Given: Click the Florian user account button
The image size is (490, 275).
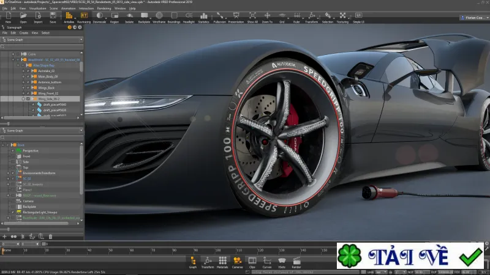Looking at the screenshot, I should coord(474,18).
